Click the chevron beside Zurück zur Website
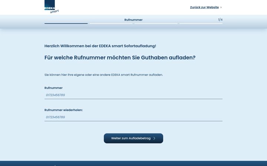This screenshot has height=166, width=267. pos(221,7)
